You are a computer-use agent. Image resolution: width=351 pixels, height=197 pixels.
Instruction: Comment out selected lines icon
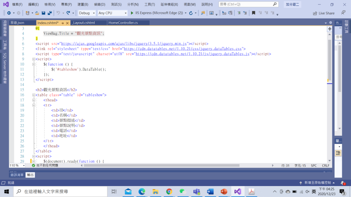click(239, 13)
